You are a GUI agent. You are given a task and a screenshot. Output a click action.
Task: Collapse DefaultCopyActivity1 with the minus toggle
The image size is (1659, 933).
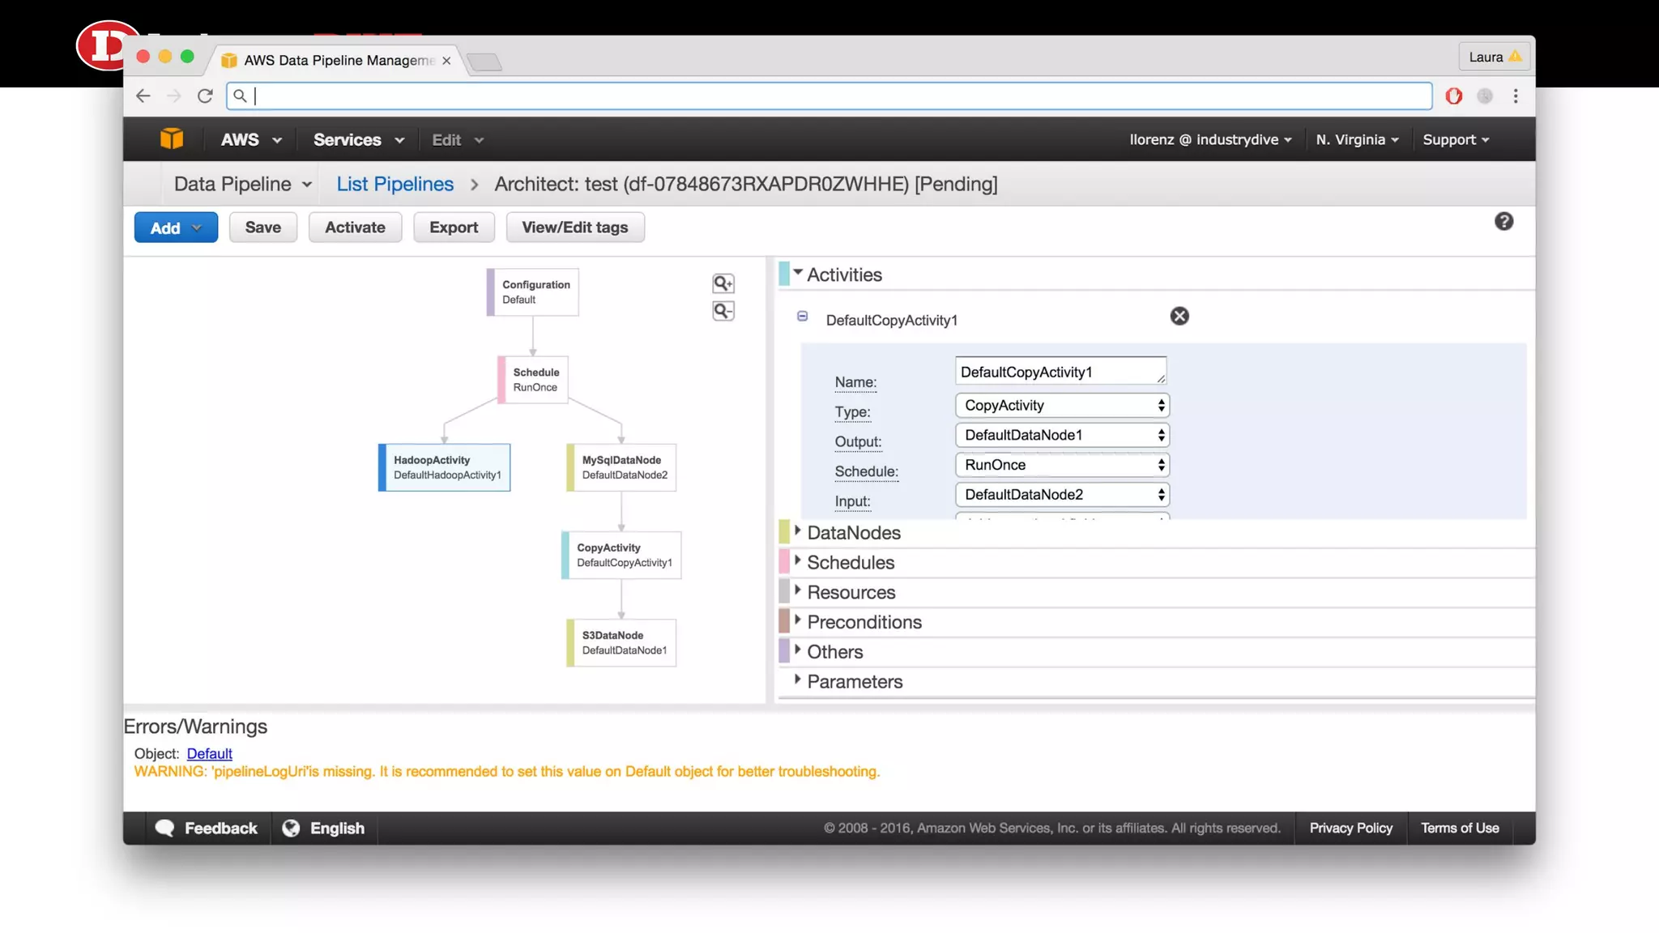pyautogui.click(x=802, y=317)
